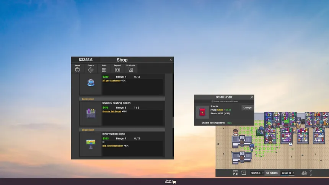Open the Snacks Sell Boost link
329x185 pixels.
111,112
